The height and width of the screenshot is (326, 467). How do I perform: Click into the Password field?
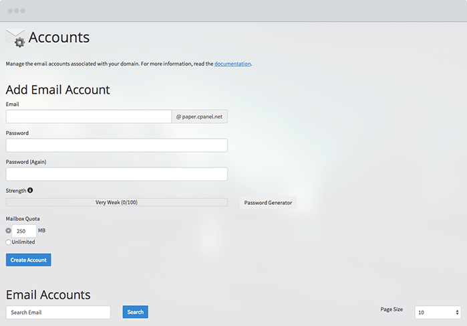click(x=117, y=145)
